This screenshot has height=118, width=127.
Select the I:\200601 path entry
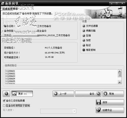(x=10, y=71)
